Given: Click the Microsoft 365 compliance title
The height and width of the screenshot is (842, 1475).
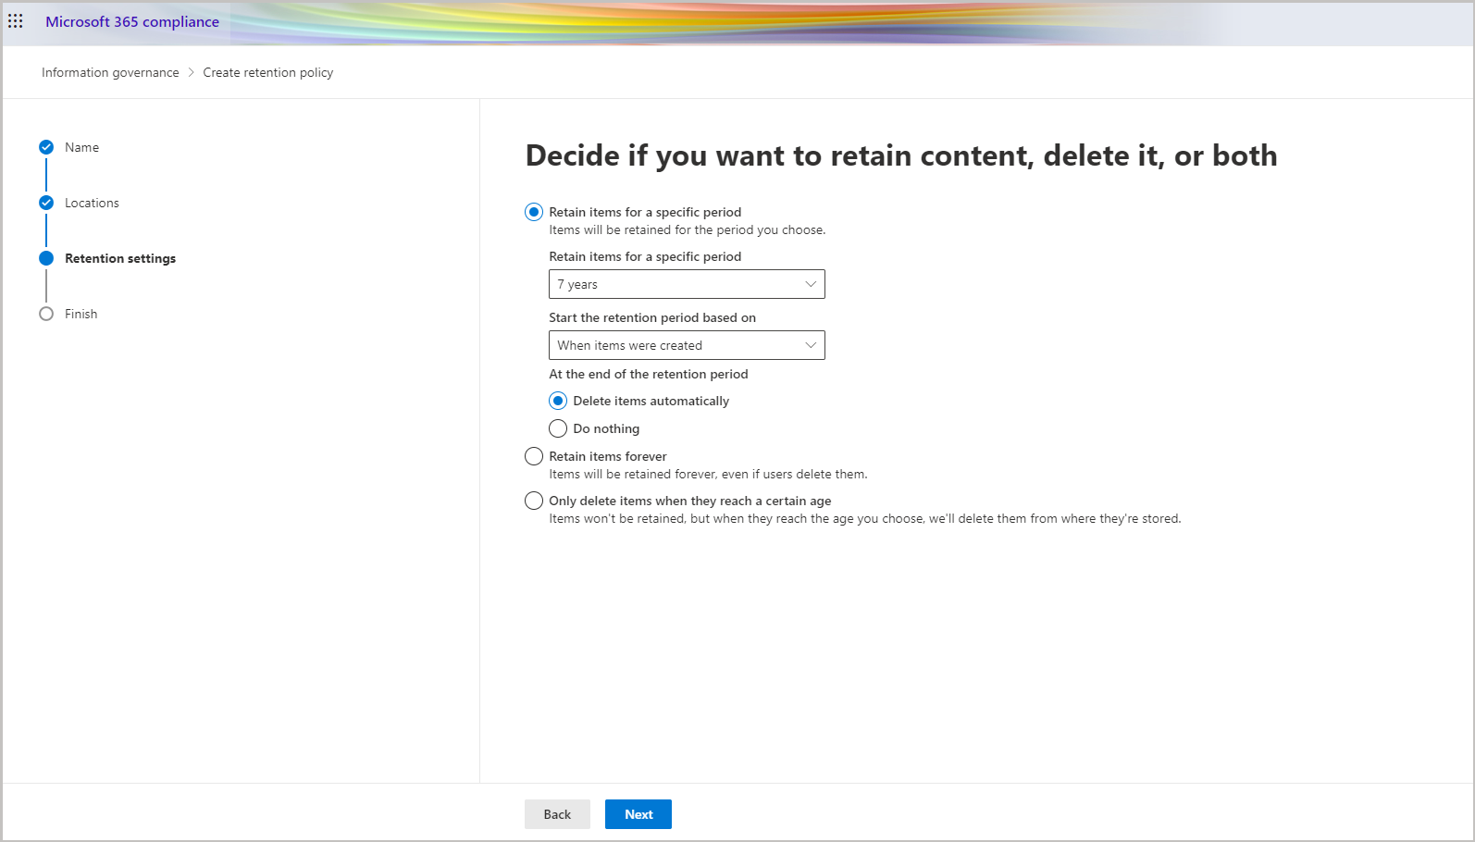Looking at the screenshot, I should click(x=132, y=21).
